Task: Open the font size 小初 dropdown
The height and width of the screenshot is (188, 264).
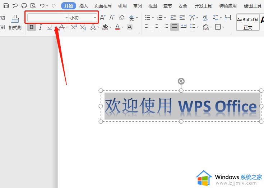Action: (x=95, y=18)
